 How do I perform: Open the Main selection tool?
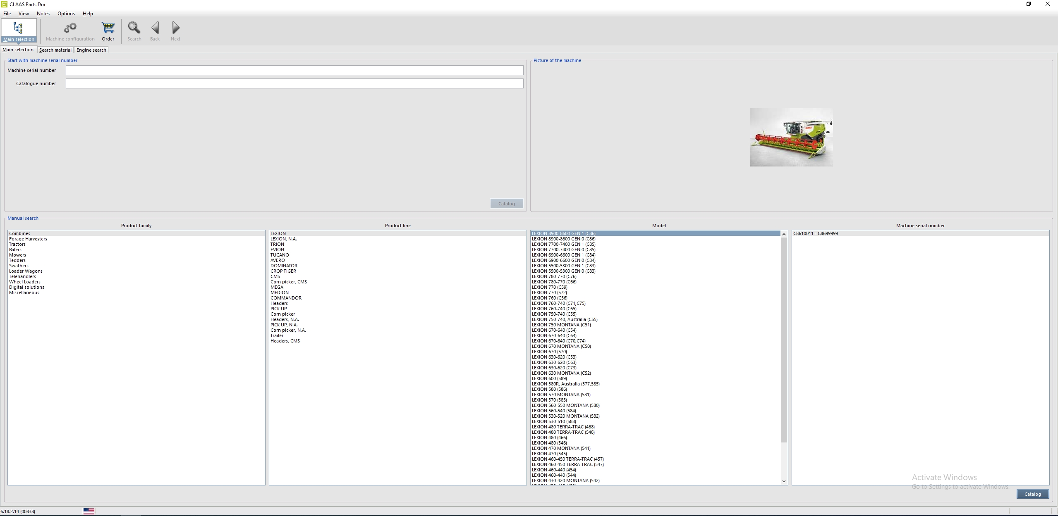click(x=19, y=31)
